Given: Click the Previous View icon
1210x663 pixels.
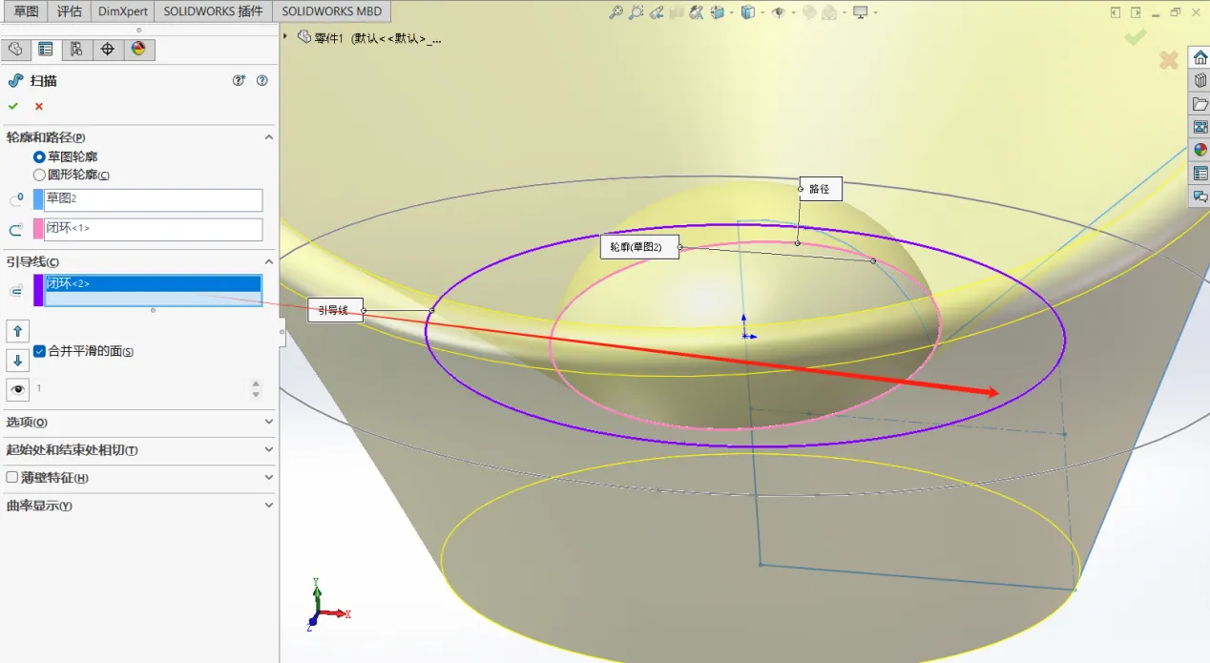Looking at the screenshot, I should point(657,12).
